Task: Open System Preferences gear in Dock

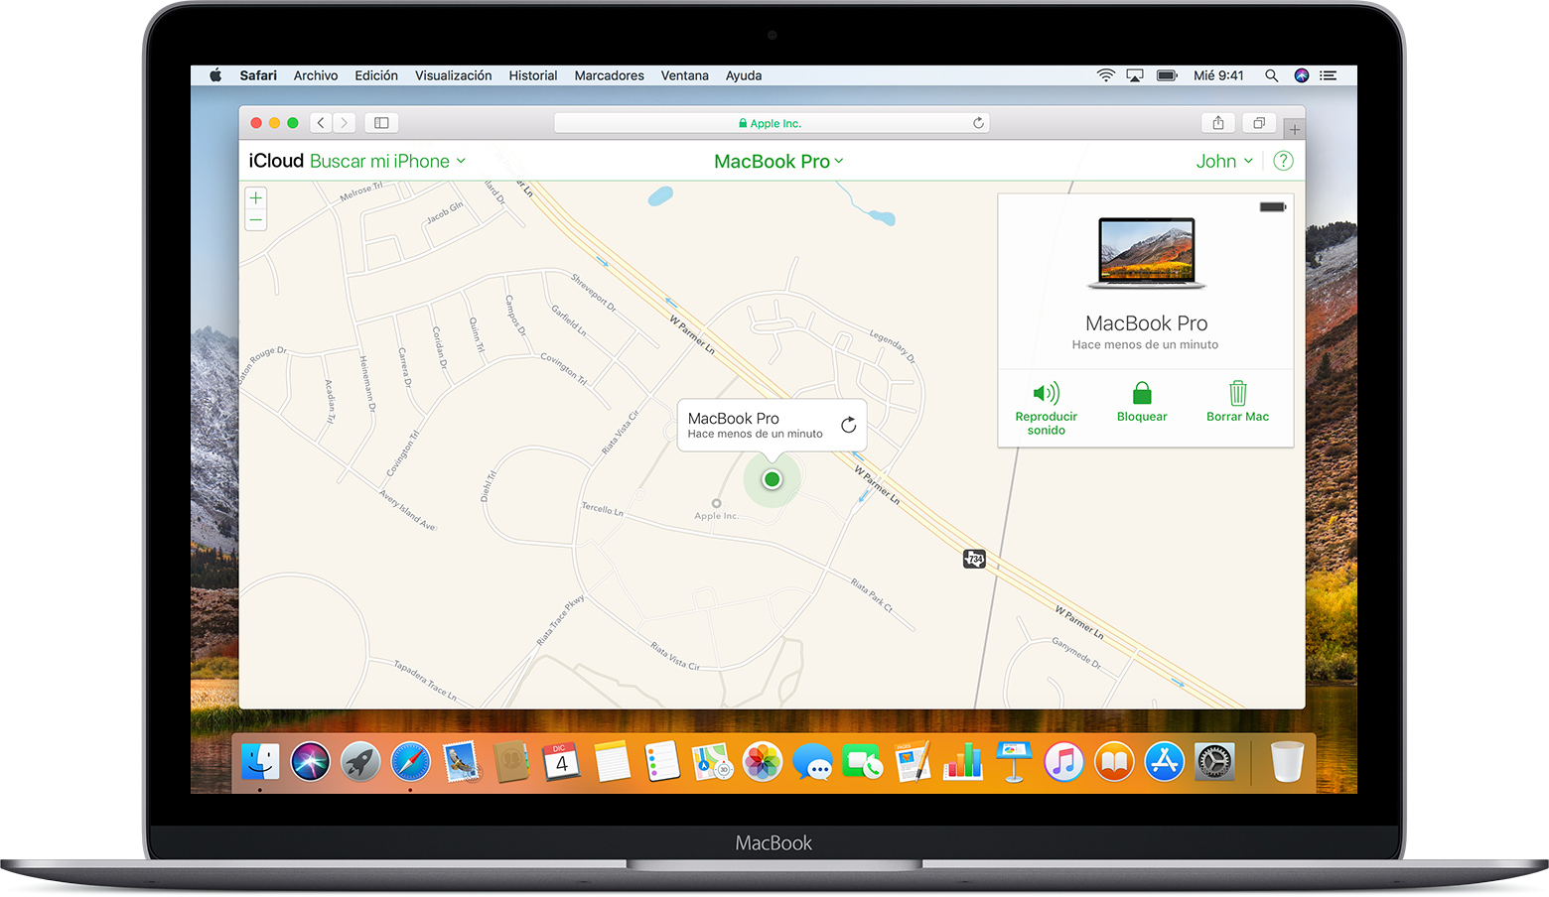Action: 1214,762
